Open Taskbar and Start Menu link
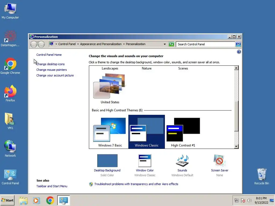275x206 pixels. [52, 186]
